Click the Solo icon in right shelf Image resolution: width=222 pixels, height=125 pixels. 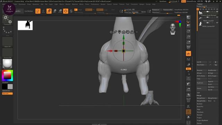pyautogui.click(x=188, y=117)
